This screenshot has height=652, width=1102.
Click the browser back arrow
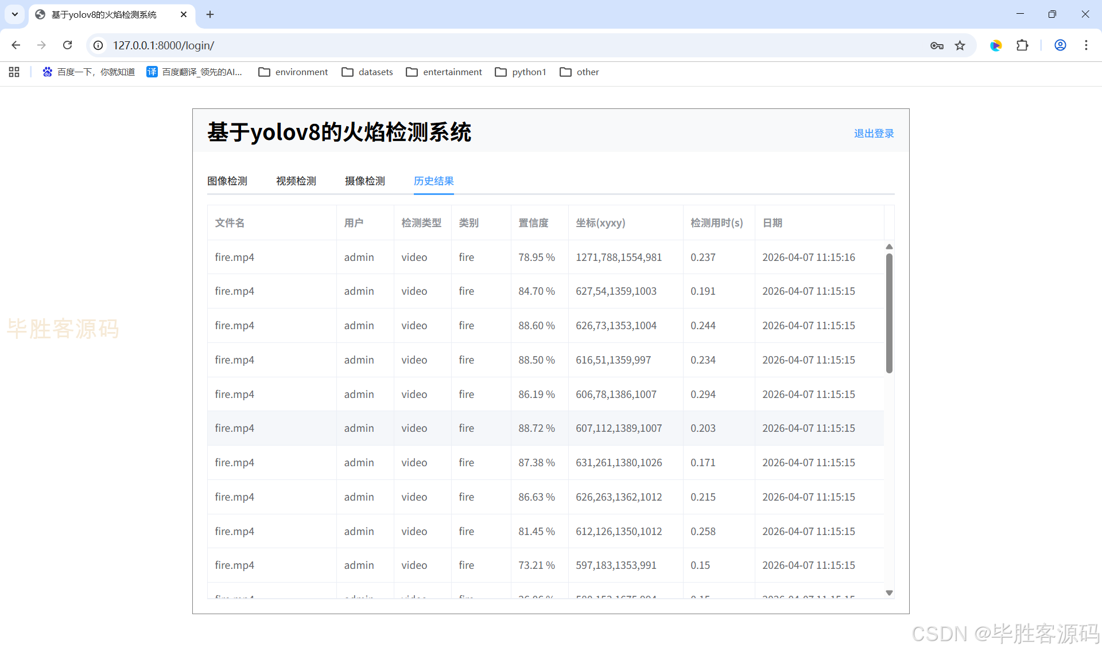tap(16, 45)
